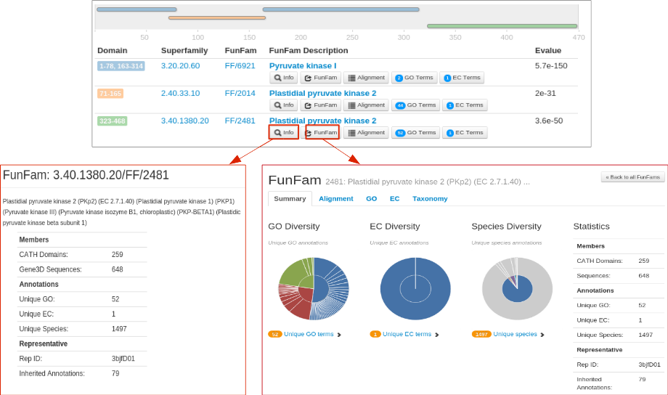
Task: Expand the 1497 Unique species link
Action: pos(515,335)
